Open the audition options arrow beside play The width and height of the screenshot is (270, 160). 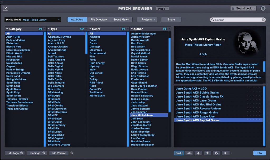pyautogui.click(x=232, y=153)
